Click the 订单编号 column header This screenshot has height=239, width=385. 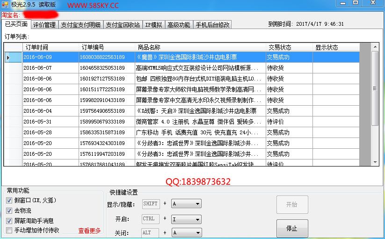107,47
